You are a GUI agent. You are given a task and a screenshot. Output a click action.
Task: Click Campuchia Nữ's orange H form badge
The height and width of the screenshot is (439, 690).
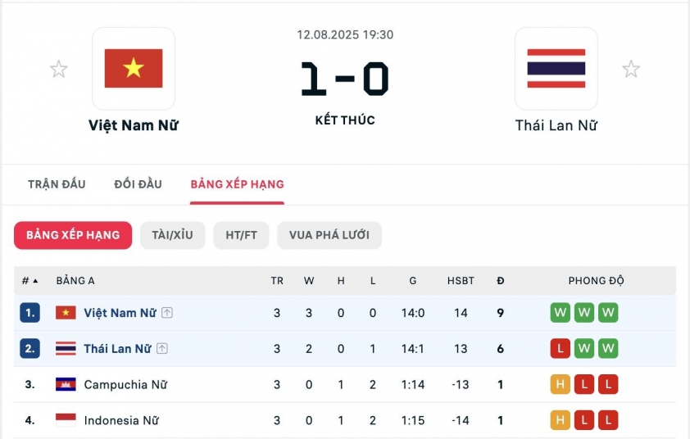point(561,384)
